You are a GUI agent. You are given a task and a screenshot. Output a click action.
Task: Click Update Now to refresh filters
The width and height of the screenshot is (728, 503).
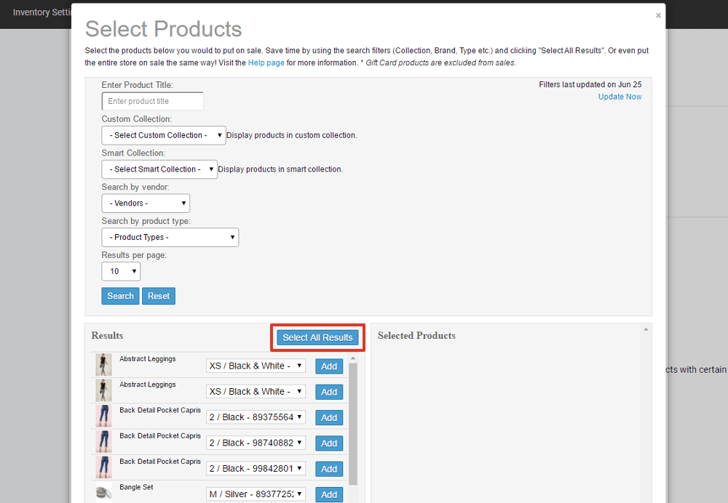[620, 96]
